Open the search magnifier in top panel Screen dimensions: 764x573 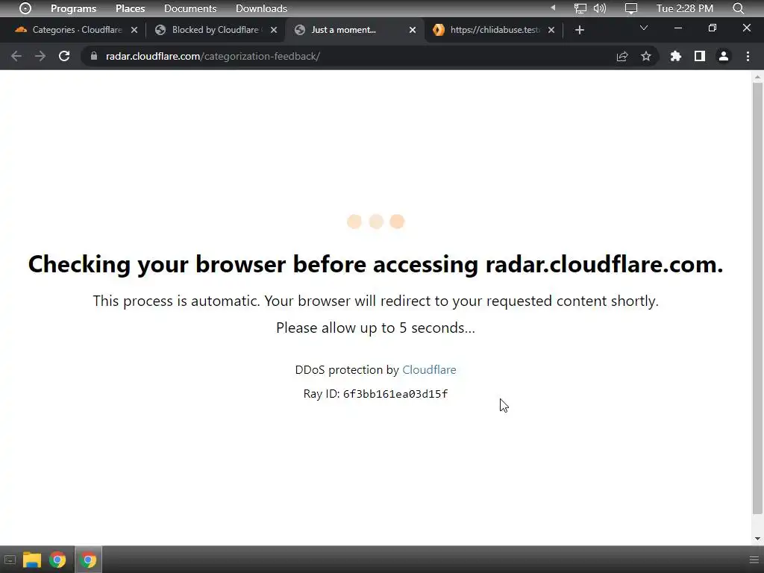[x=739, y=8]
